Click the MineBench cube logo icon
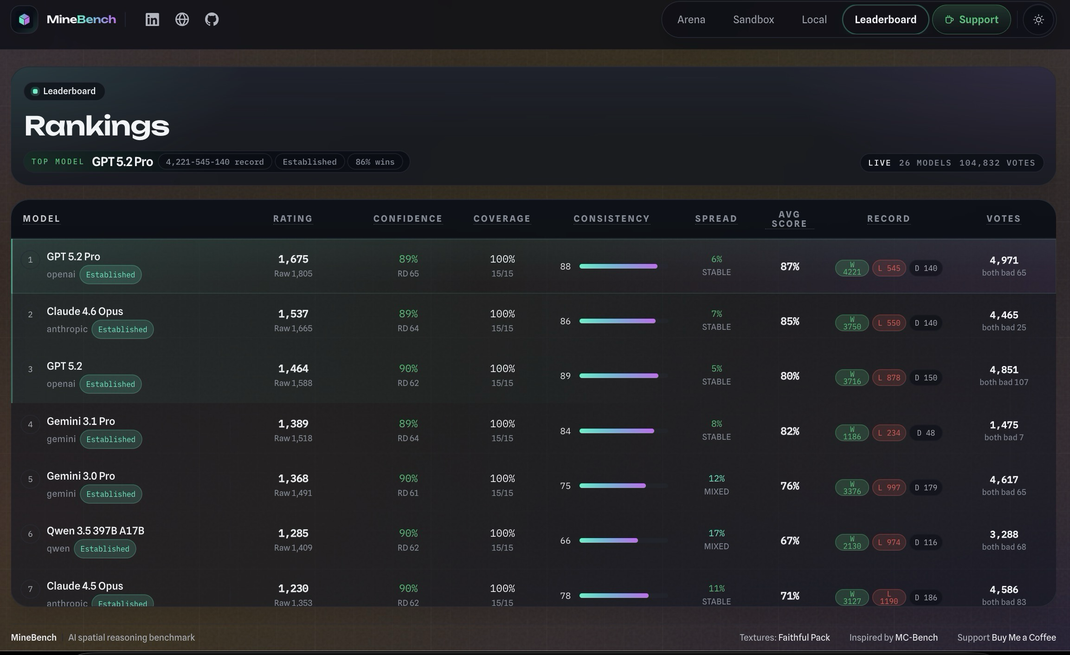The width and height of the screenshot is (1070, 655). [x=25, y=19]
